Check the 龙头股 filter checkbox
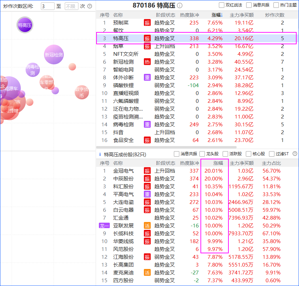 pyautogui.click(x=203, y=154)
